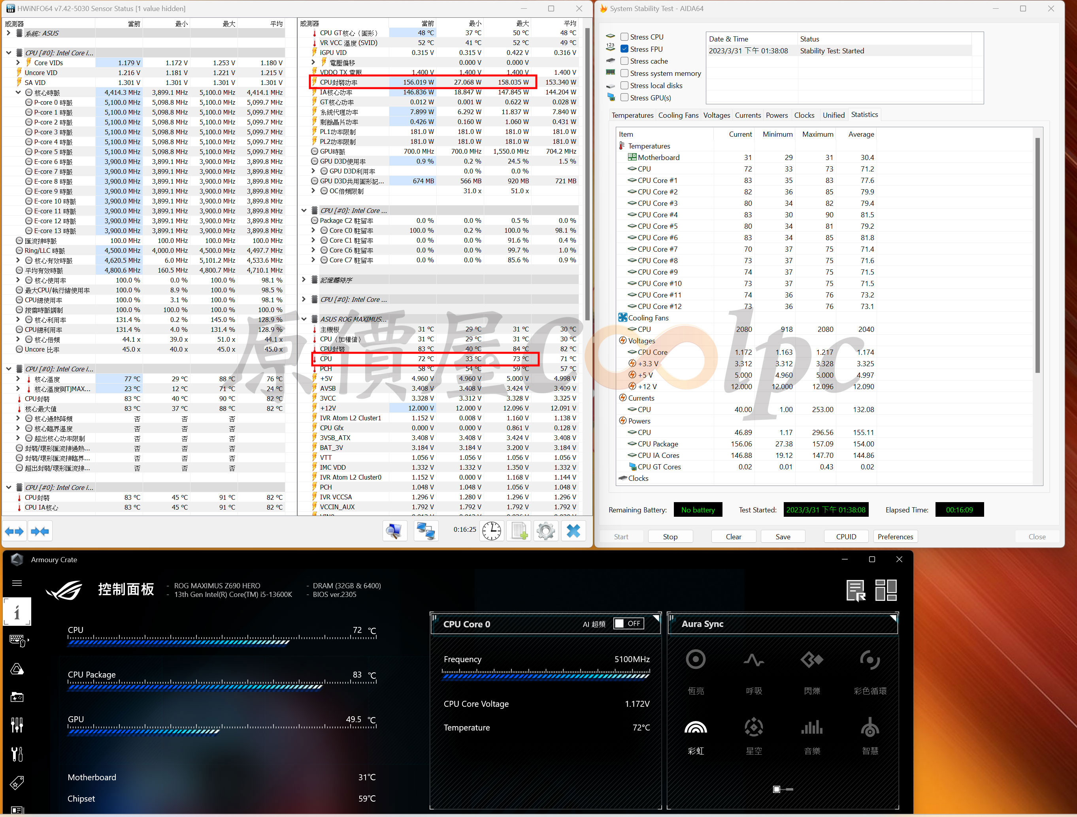
Task: Click the Armoury Crate grid layout icon
Action: tap(886, 590)
